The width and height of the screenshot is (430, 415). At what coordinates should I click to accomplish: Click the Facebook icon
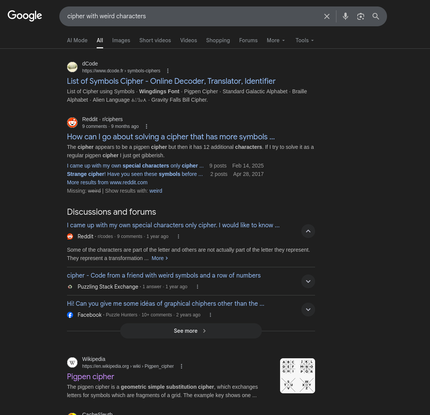pyautogui.click(x=70, y=315)
